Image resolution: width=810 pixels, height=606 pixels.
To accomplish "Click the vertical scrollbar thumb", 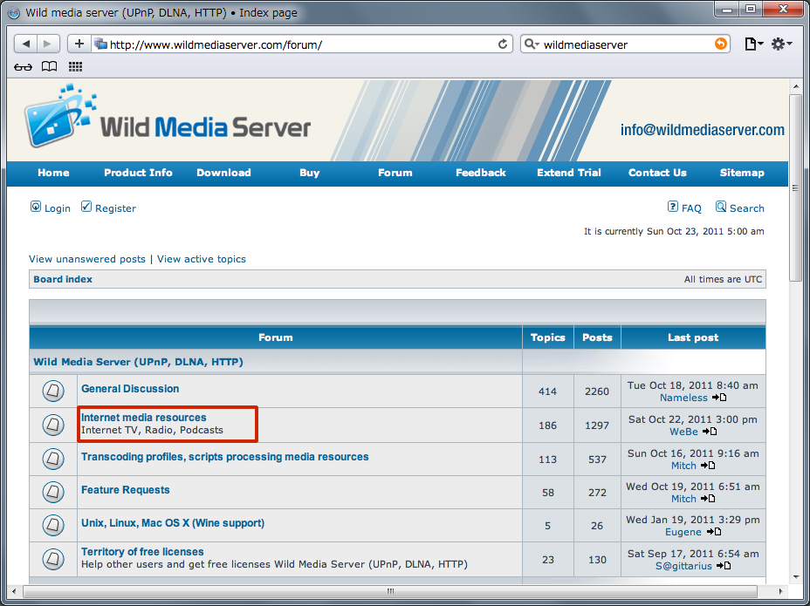I will coord(795,187).
